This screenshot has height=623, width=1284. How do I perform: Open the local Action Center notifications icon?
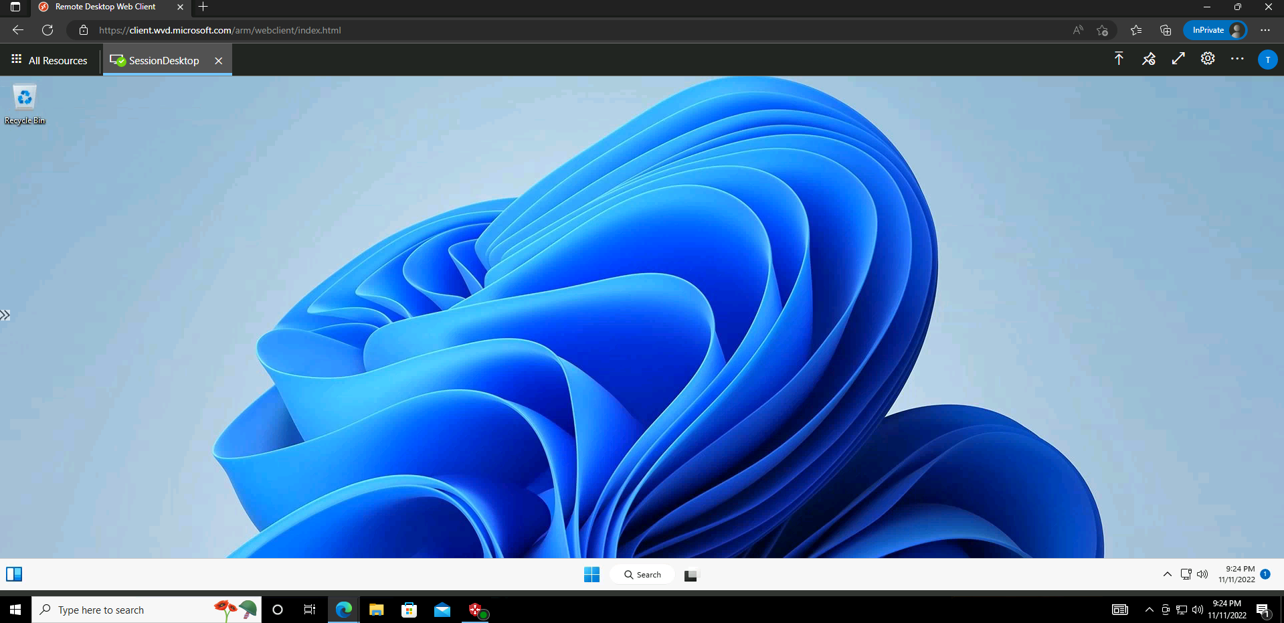(x=1263, y=610)
